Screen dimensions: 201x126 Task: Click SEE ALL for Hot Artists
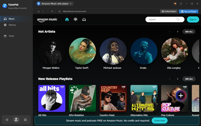tap(189, 32)
